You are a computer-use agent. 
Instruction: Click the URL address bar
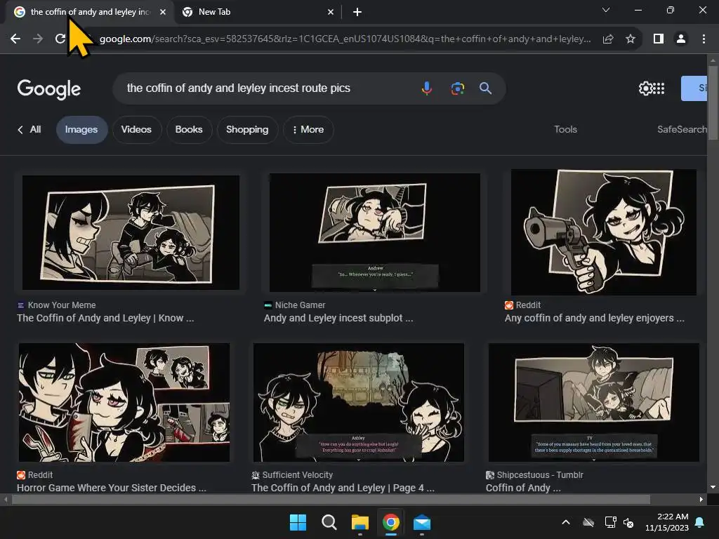click(x=345, y=39)
